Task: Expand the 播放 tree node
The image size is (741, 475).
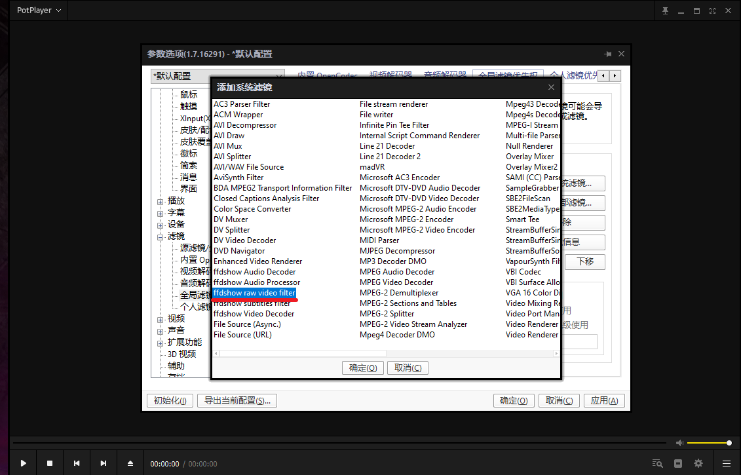Action: tap(160, 201)
